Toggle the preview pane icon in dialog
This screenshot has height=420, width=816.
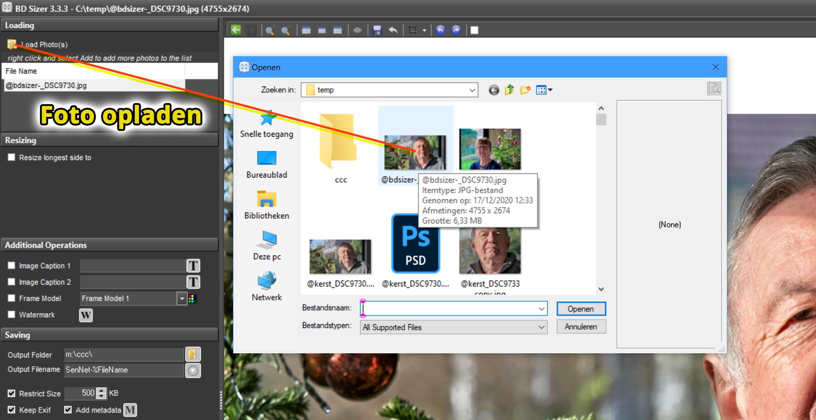[714, 88]
